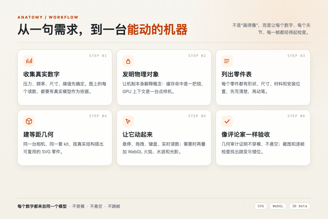
Task: Click the headline text 从一句需求
Action: click(x=48, y=30)
